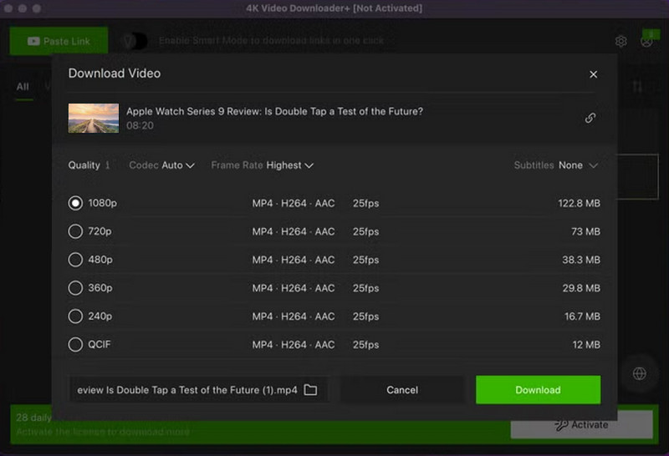
Task: Click the account profile icon at top right
Action: pos(646,41)
